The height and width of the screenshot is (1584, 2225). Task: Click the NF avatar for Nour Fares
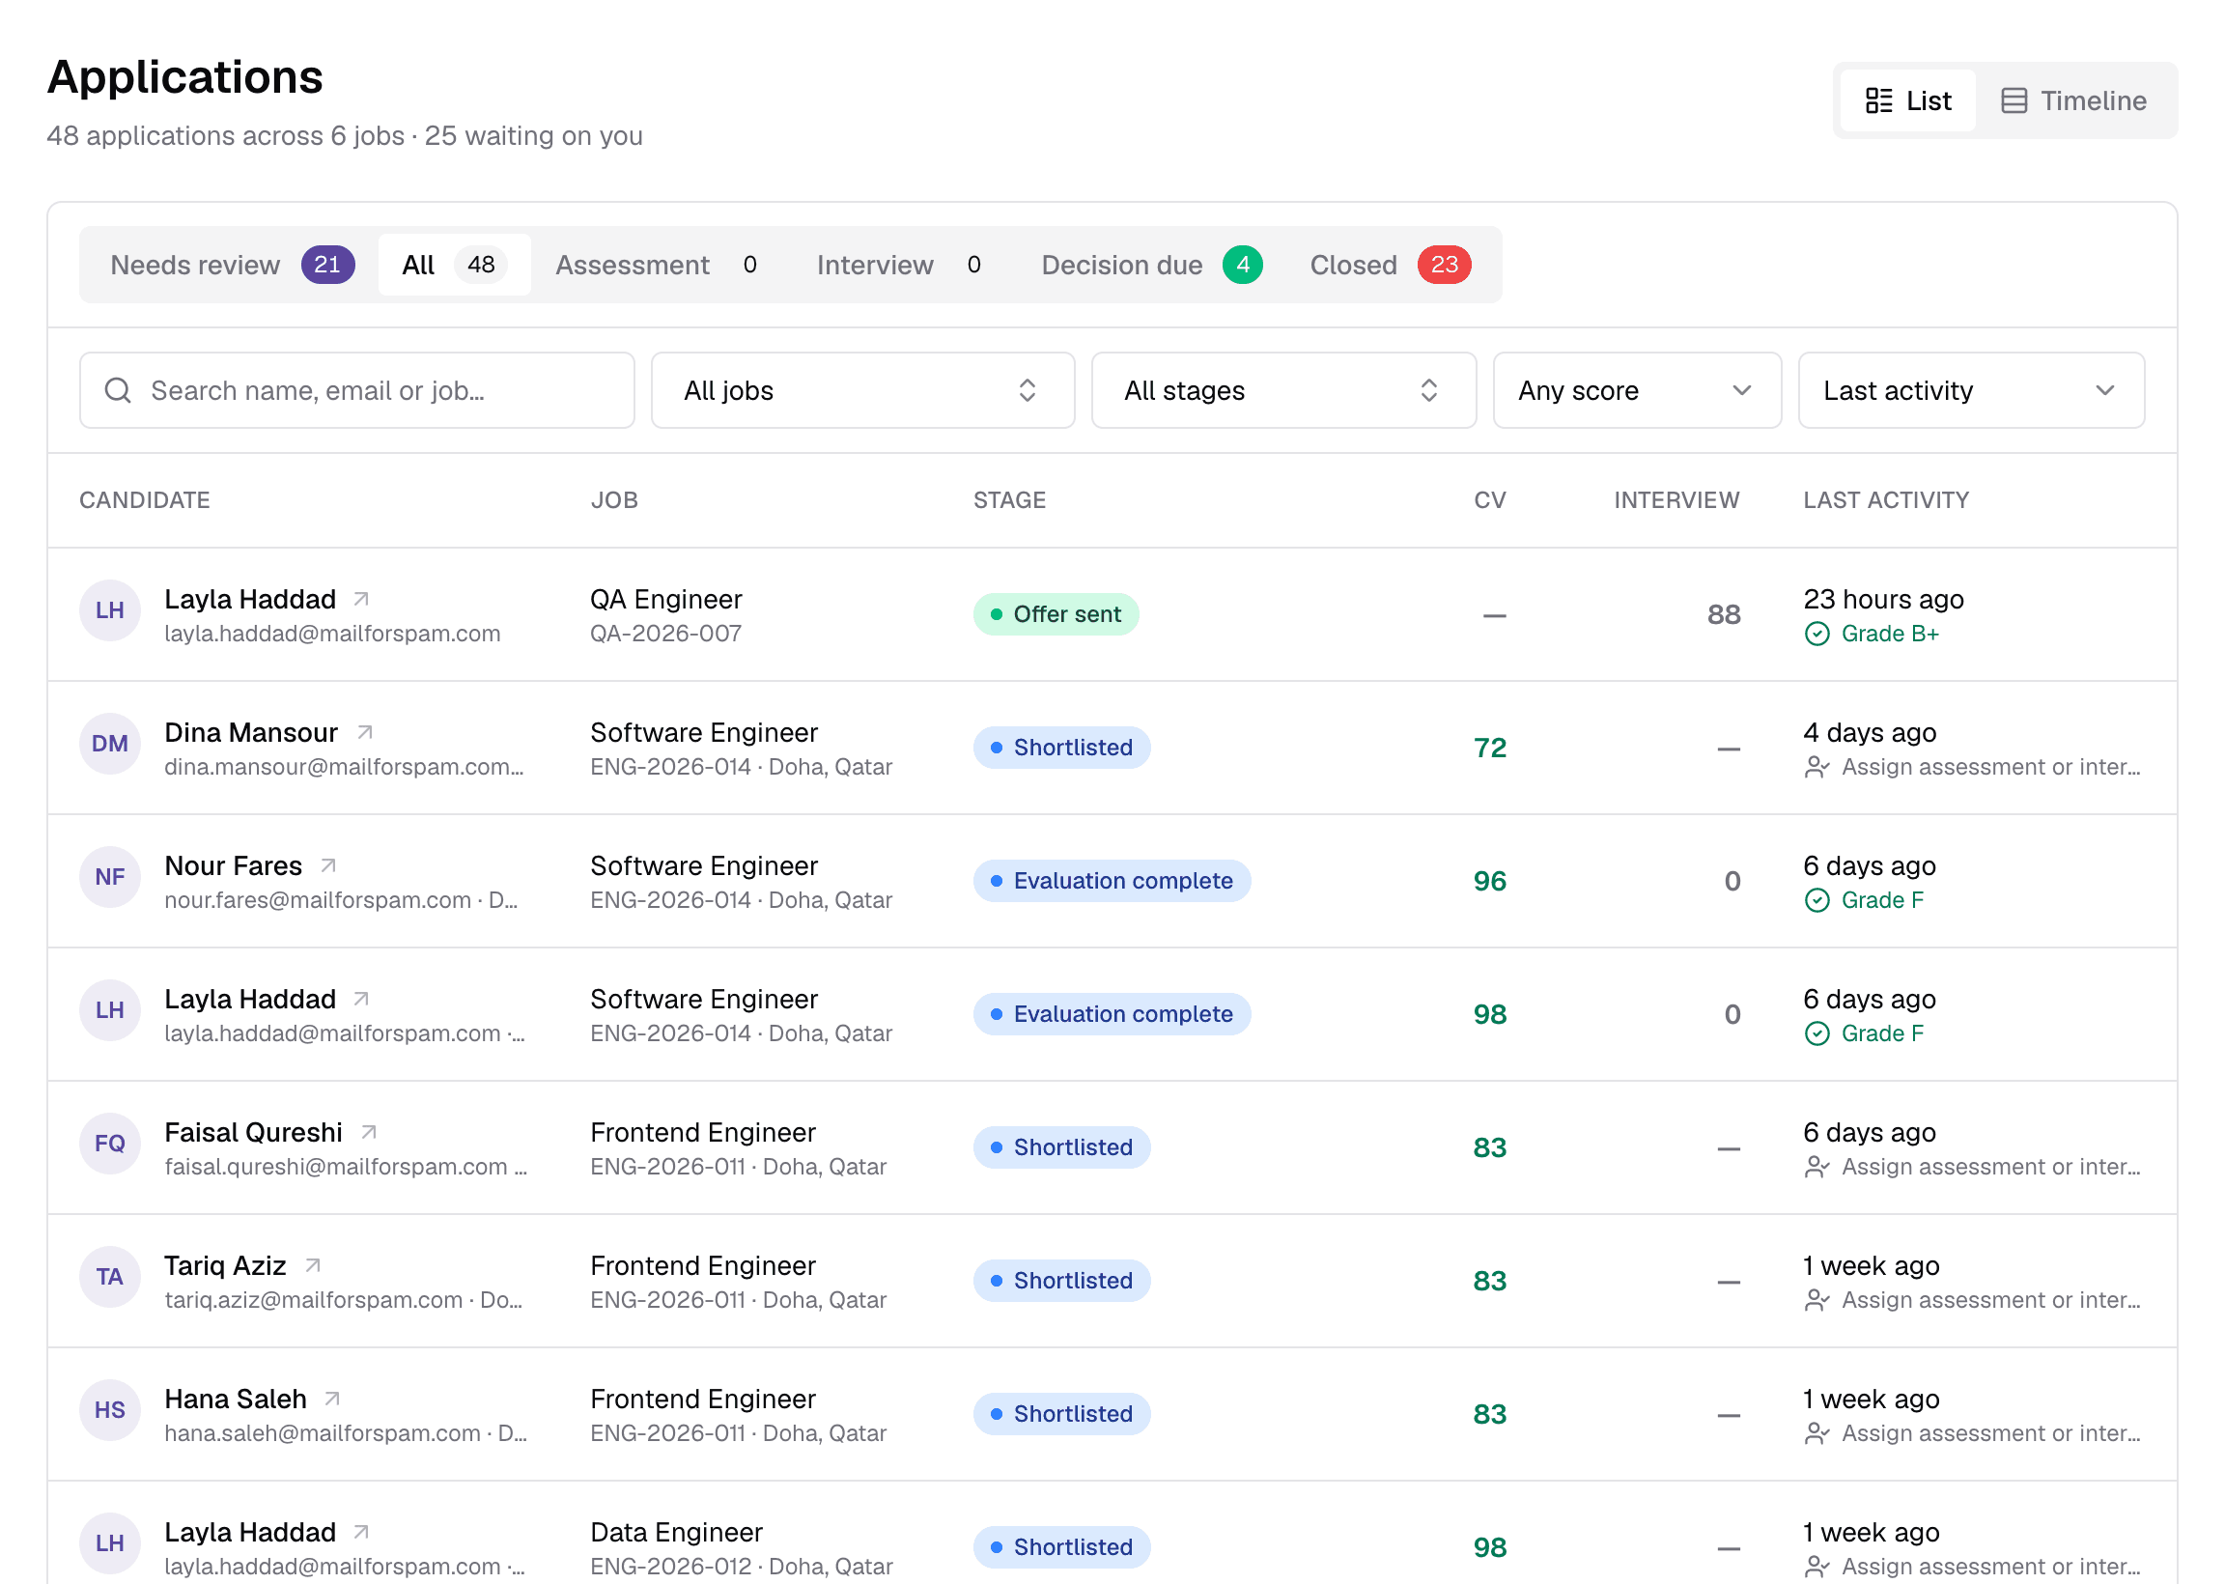tap(110, 878)
